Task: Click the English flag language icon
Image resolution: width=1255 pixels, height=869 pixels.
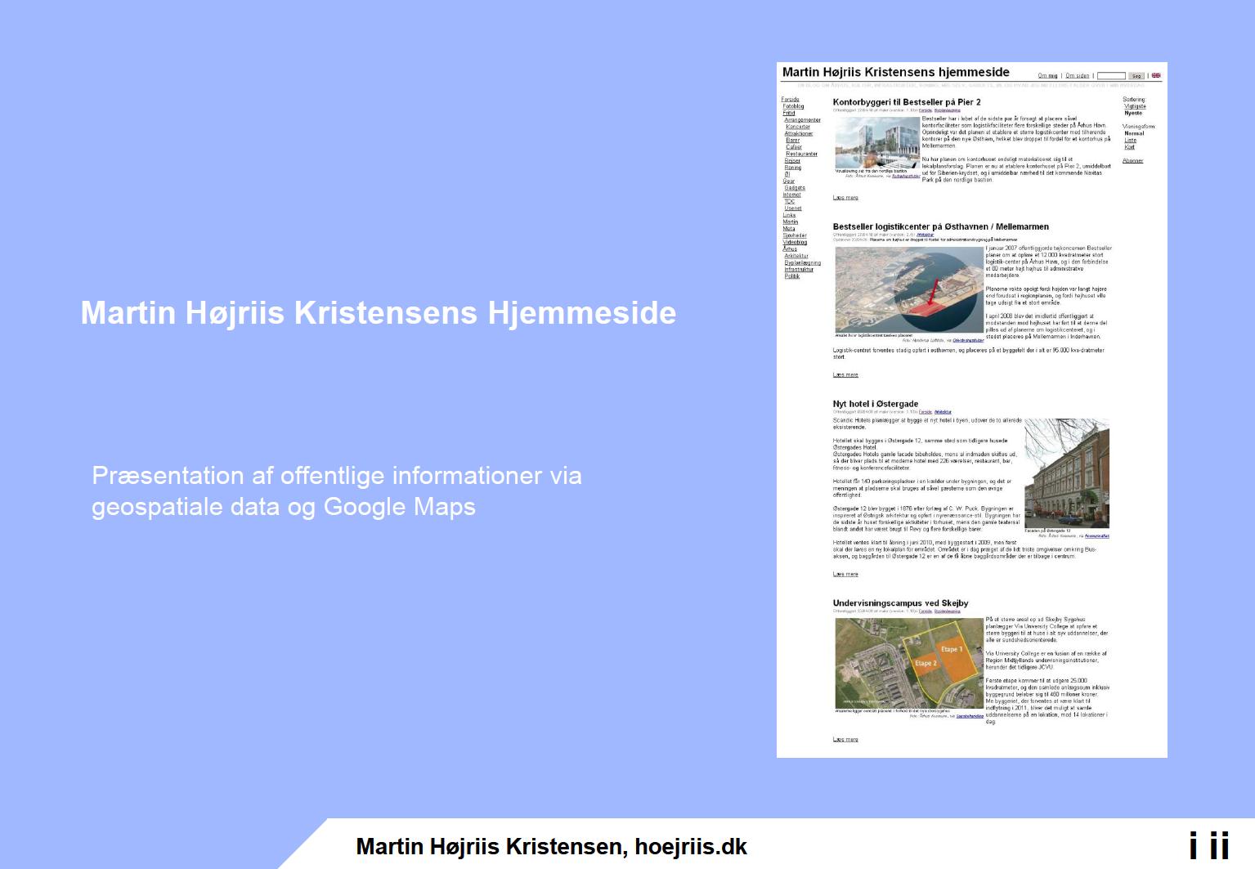Action: (1156, 75)
